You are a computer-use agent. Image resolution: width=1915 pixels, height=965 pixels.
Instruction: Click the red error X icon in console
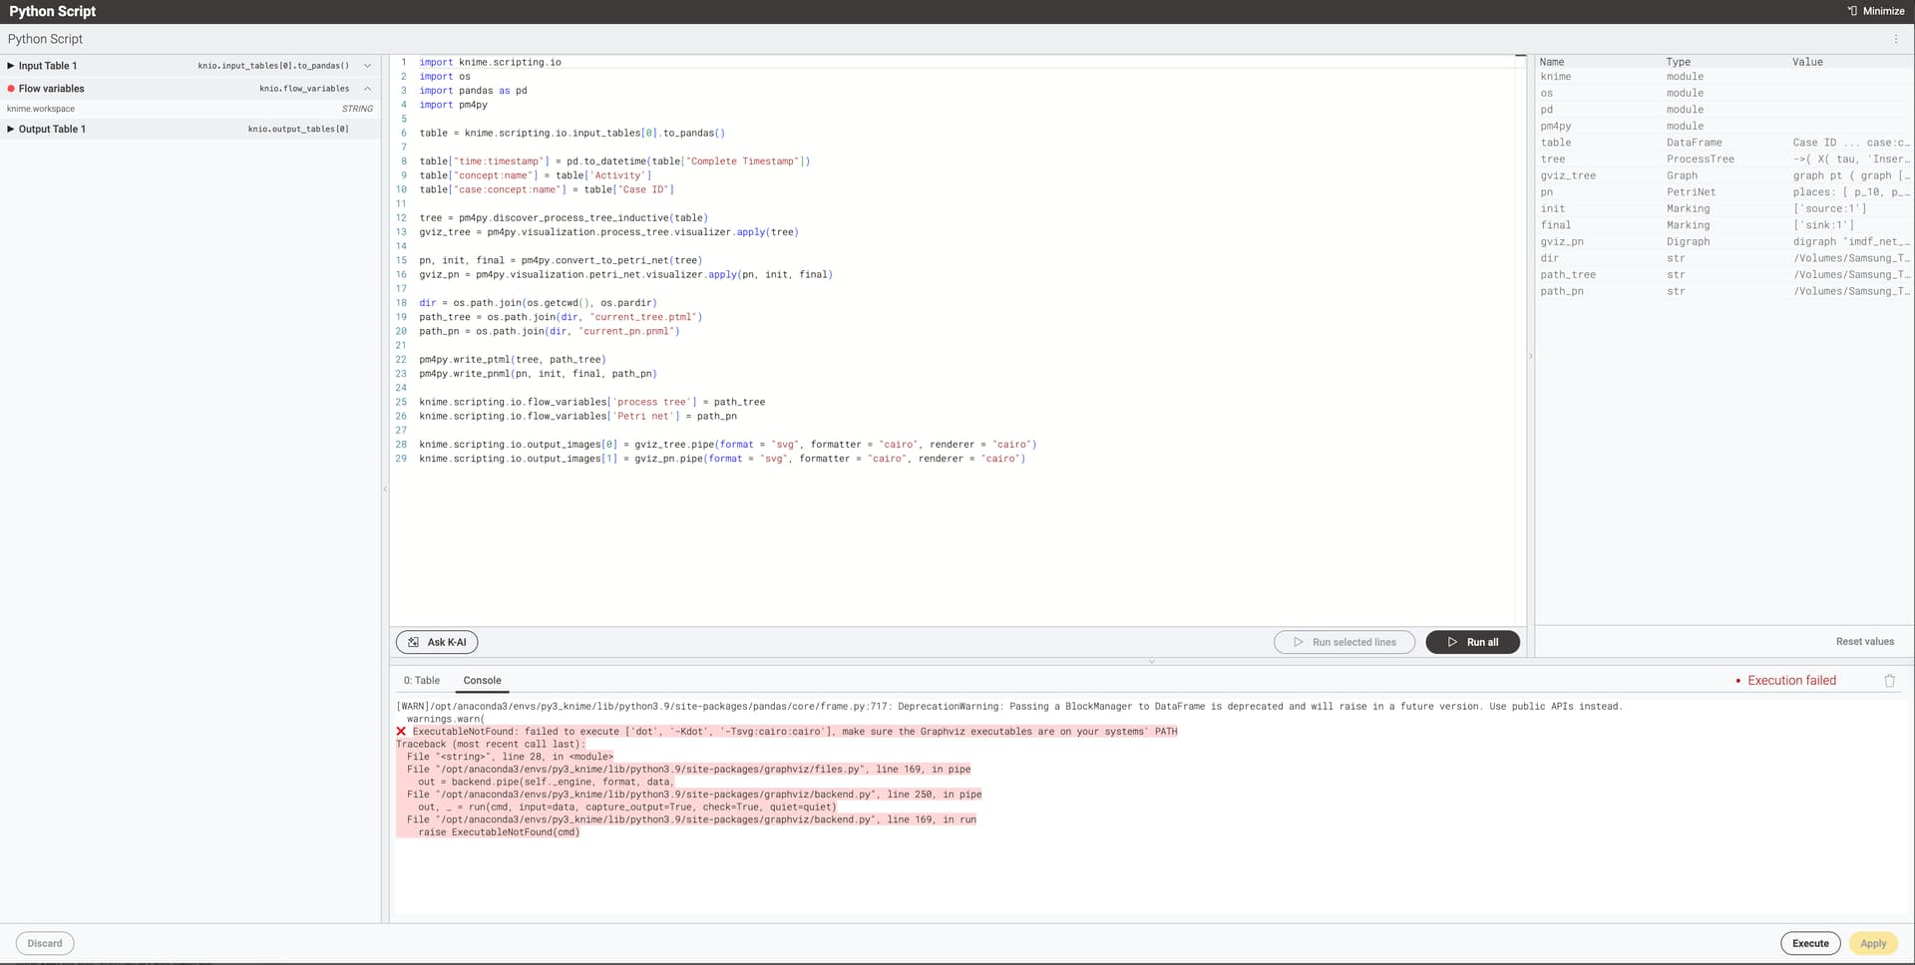coord(401,731)
